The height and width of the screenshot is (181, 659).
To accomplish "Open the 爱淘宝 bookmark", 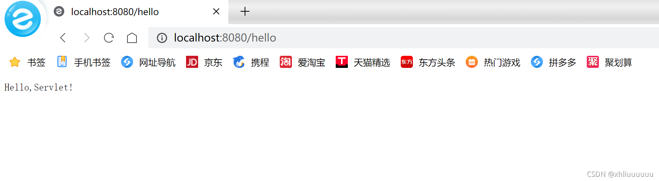I will pyautogui.click(x=302, y=62).
